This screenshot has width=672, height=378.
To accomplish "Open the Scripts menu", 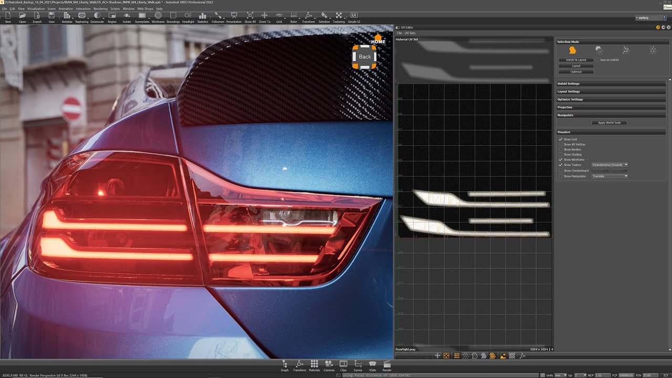I will (x=115, y=9).
